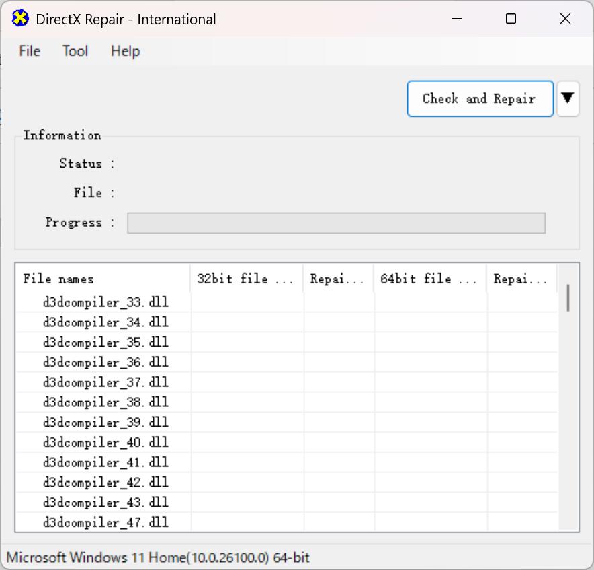Click the empty progress bar
This screenshot has width=594, height=570.
pyautogui.click(x=337, y=223)
